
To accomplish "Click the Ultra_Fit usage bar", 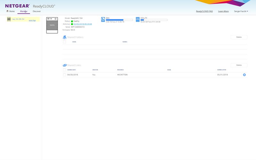I will [154, 20].
